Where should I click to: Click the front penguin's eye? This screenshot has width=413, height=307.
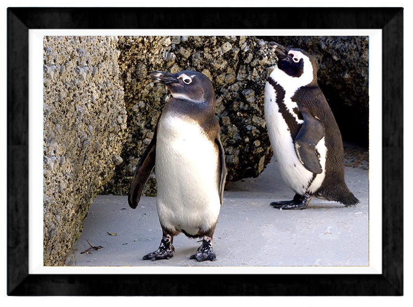point(186,80)
